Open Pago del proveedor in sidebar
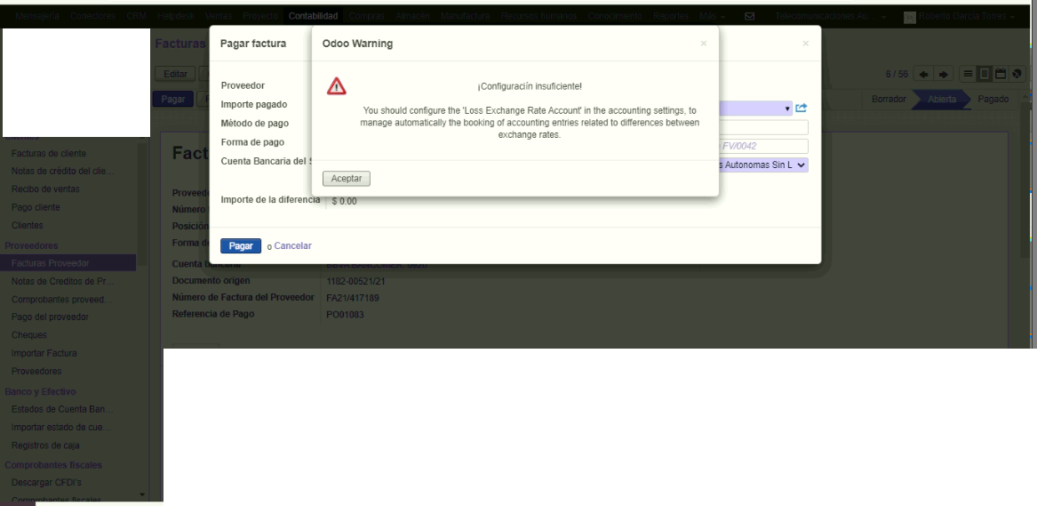 (50, 317)
